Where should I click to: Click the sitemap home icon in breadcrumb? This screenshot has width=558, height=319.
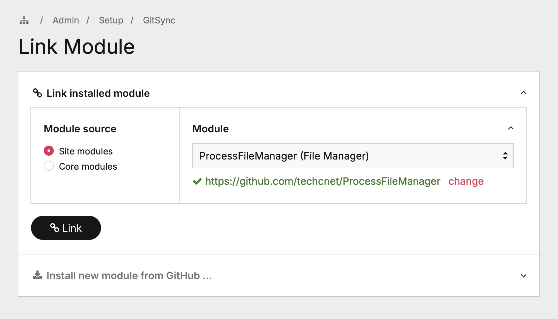[24, 21]
